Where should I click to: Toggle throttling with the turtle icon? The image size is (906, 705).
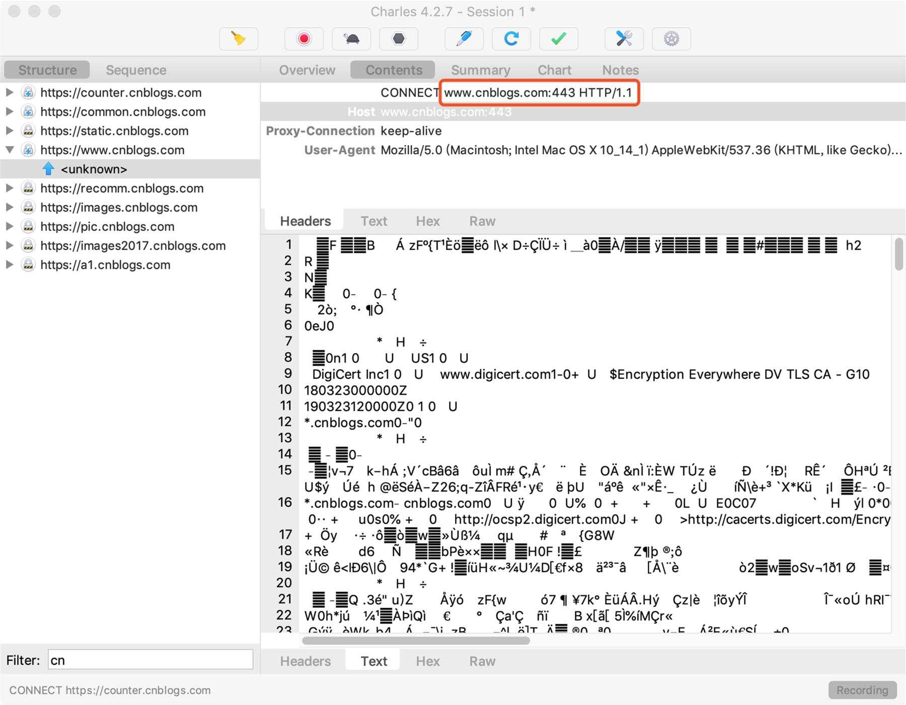pyautogui.click(x=351, y=39)
